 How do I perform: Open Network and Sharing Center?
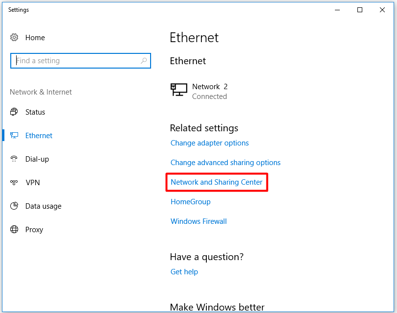217,182
